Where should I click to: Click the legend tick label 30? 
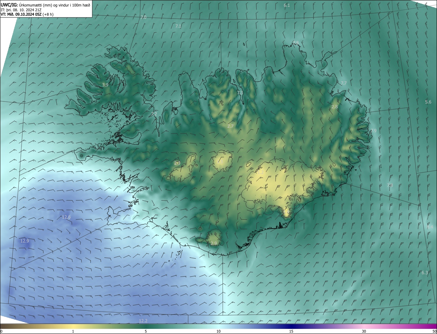point(364,331)
